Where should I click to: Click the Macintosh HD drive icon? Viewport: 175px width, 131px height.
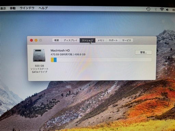click(x=39, y=55)
